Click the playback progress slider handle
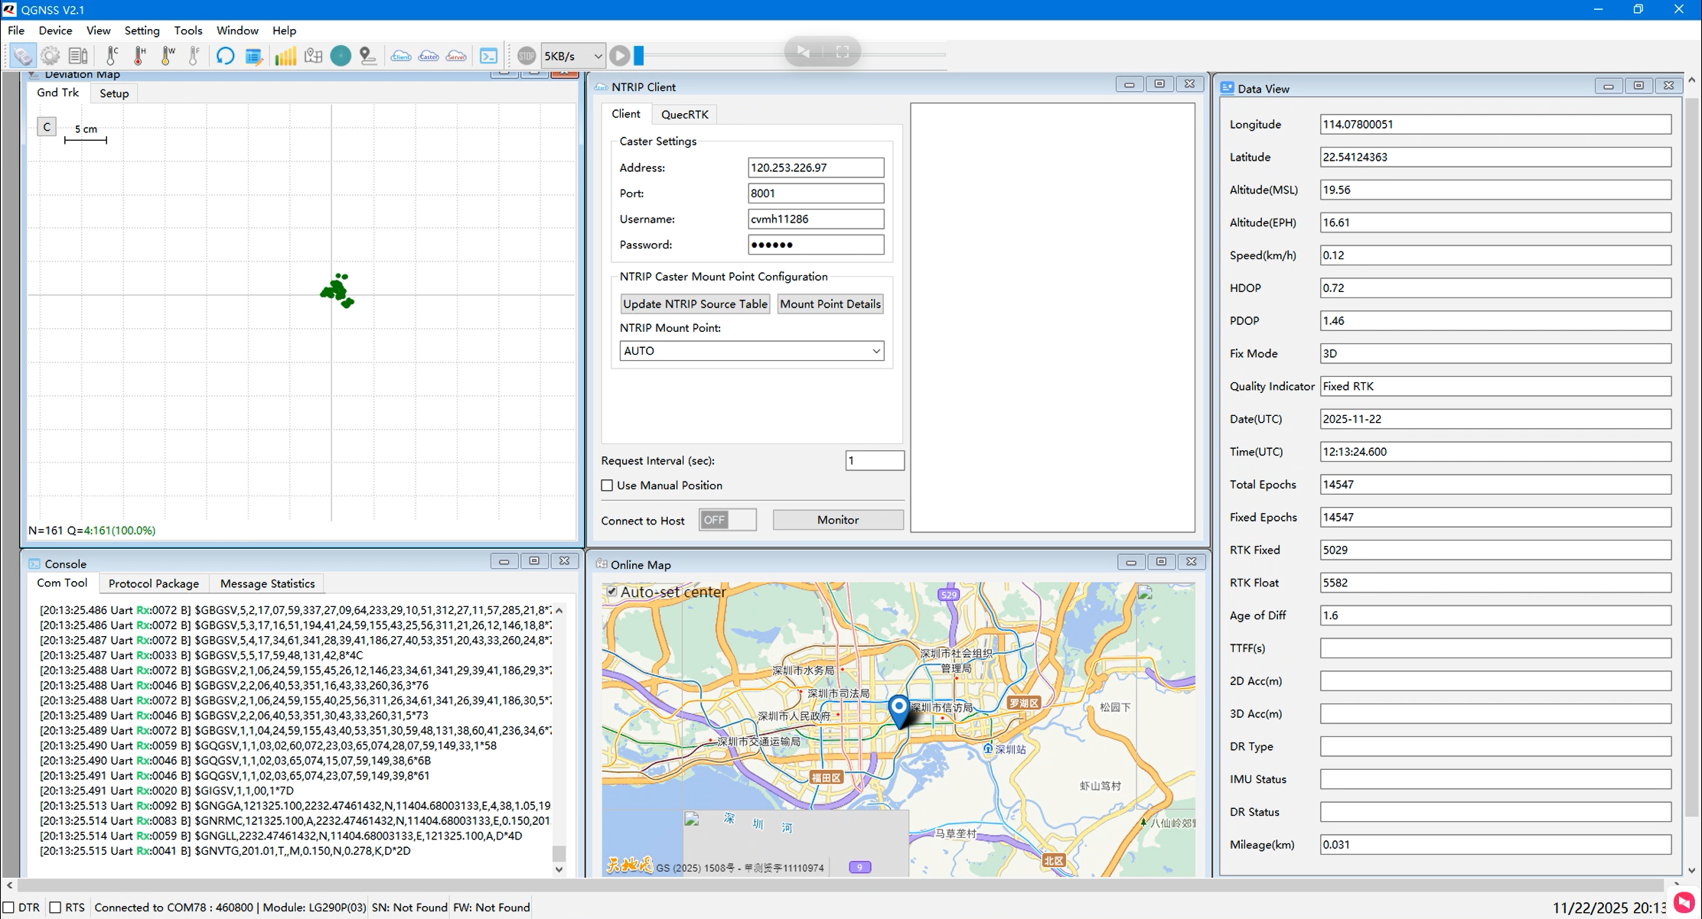1702x919 pixels. pyautogui.click(x=639, y=56)
